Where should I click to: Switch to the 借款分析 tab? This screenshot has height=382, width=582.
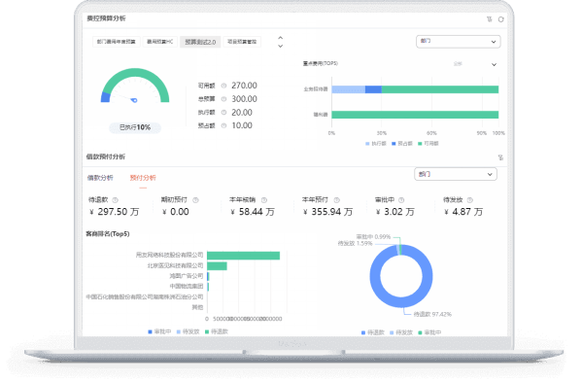tap(100, 178)
